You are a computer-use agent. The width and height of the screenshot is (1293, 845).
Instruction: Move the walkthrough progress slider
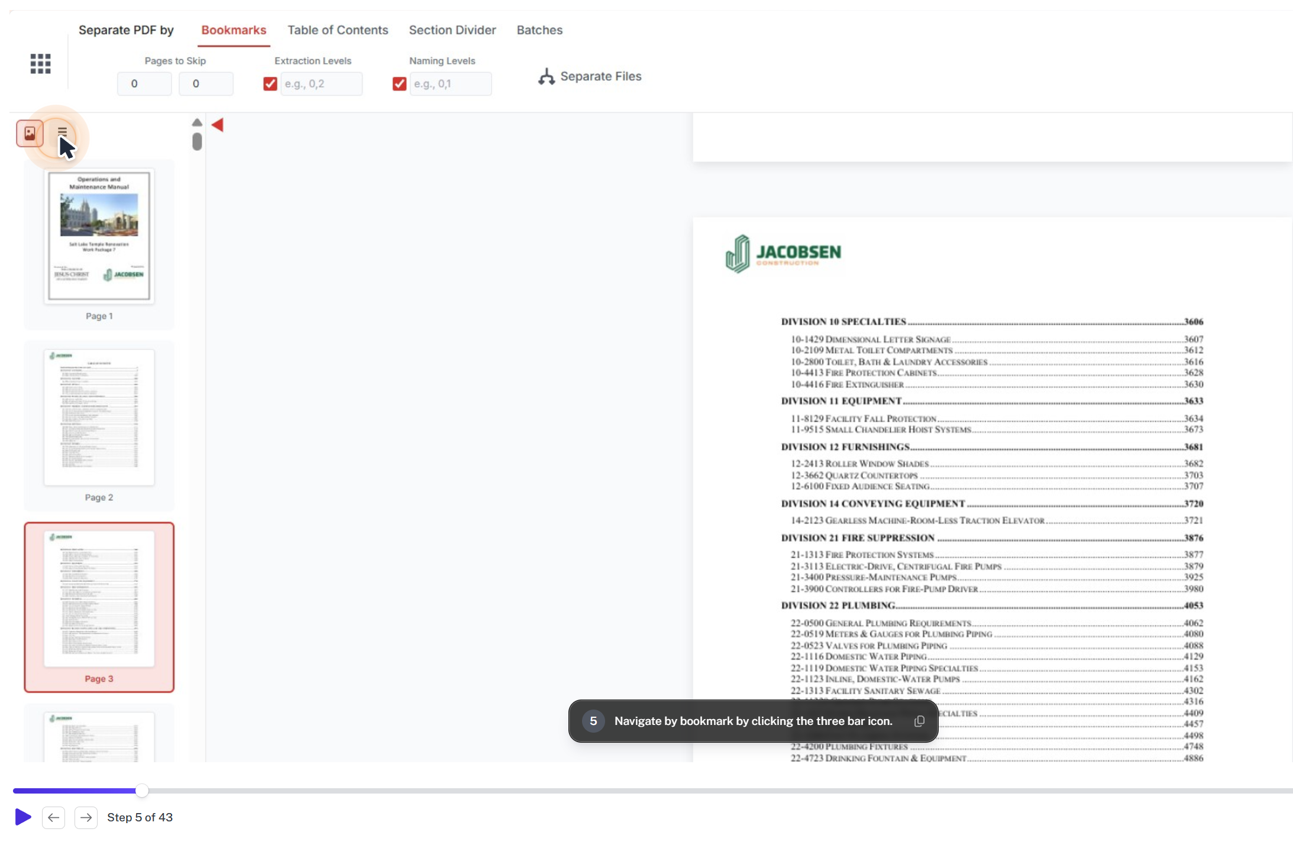coord(142,791)
